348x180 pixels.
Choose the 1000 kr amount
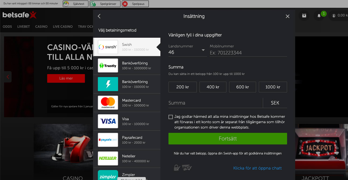273,87
